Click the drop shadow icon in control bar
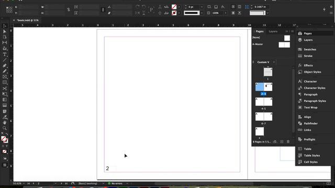The width and height of the screenshot is (335, 188). point(216,7)
